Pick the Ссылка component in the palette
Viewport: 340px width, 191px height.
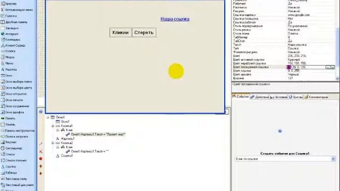coord(8,167)
